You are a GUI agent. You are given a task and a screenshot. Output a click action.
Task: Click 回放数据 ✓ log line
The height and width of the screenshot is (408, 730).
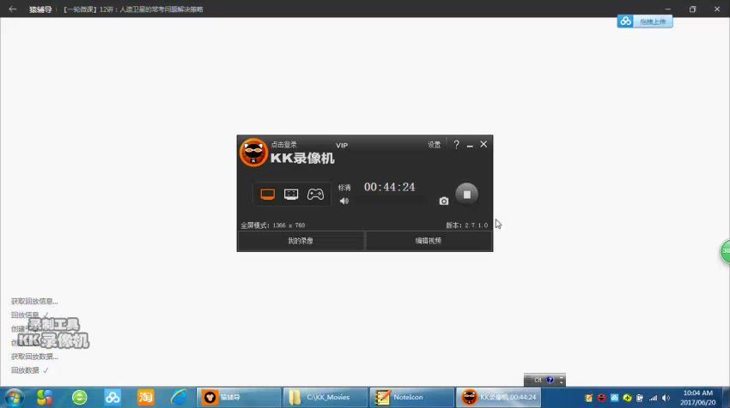(30, 370)
